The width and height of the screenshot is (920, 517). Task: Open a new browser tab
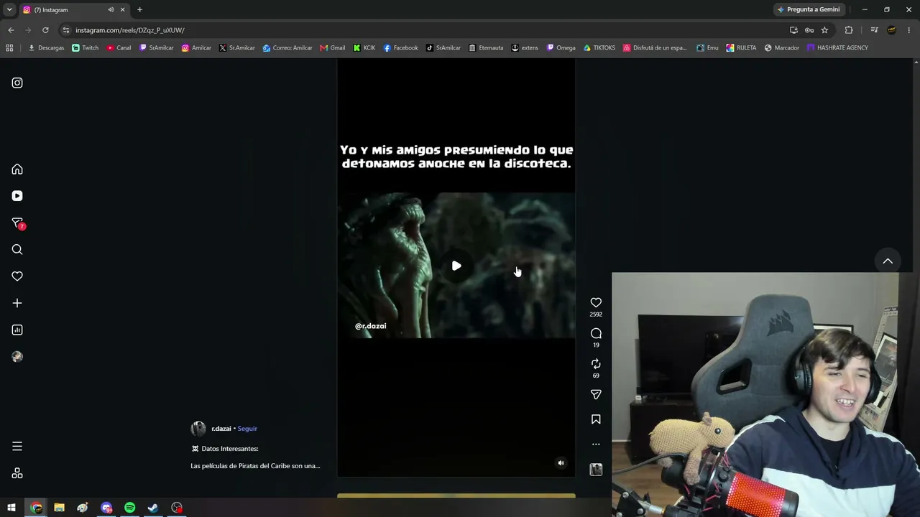click(x=139, y=10)
